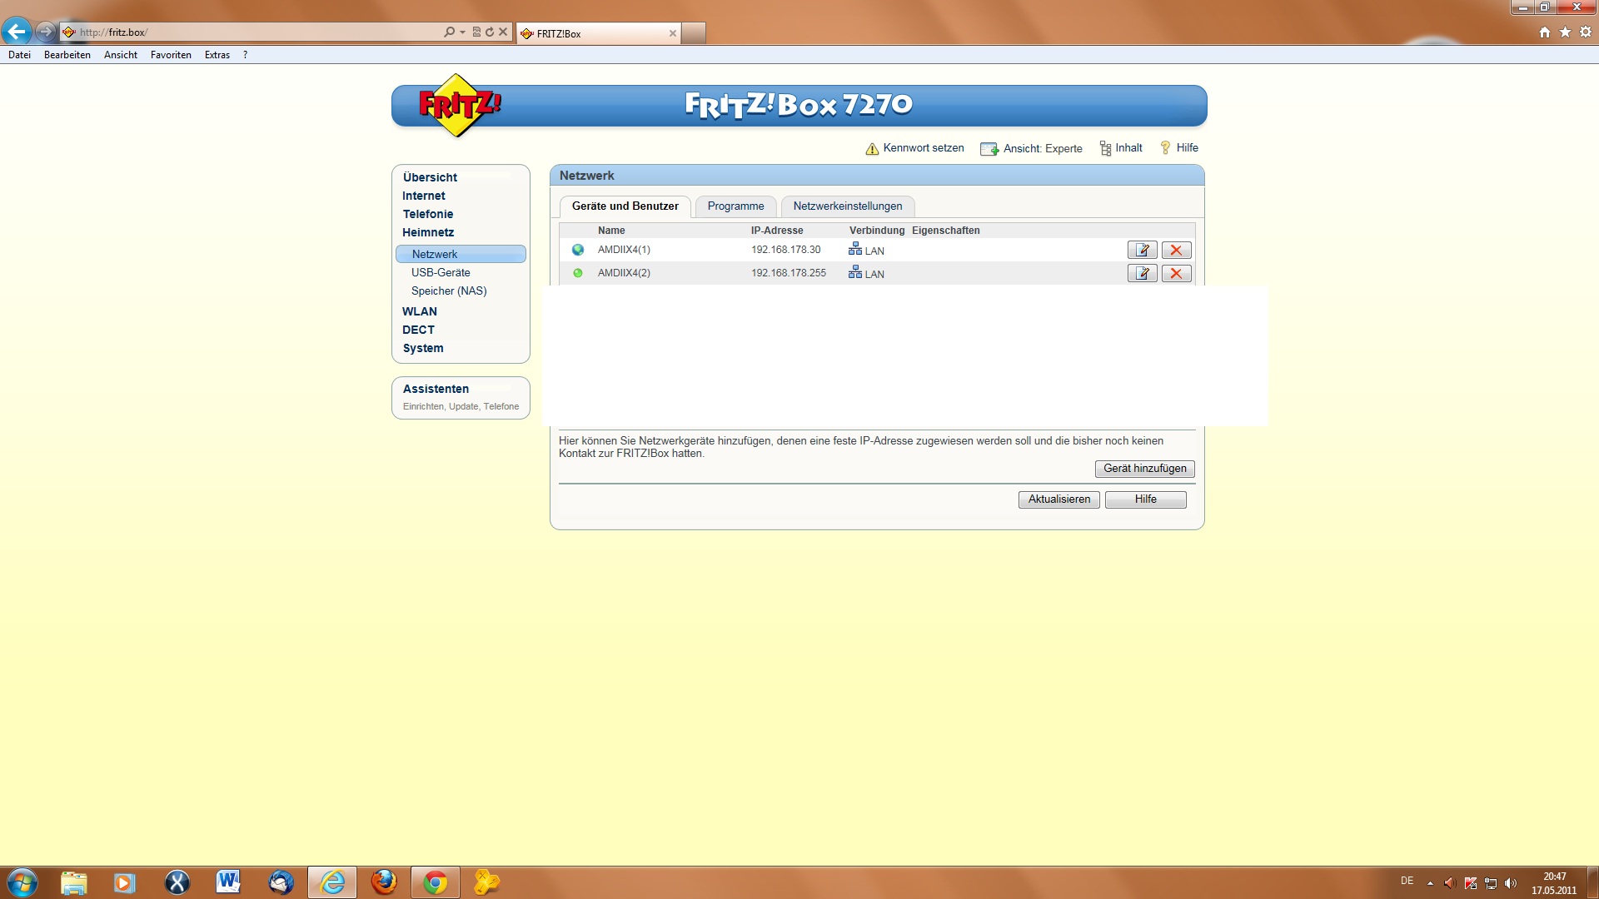Open Netzwerkeinstellungen tab
Viewport: 1599px width, 899px height.
click(847, 206)
